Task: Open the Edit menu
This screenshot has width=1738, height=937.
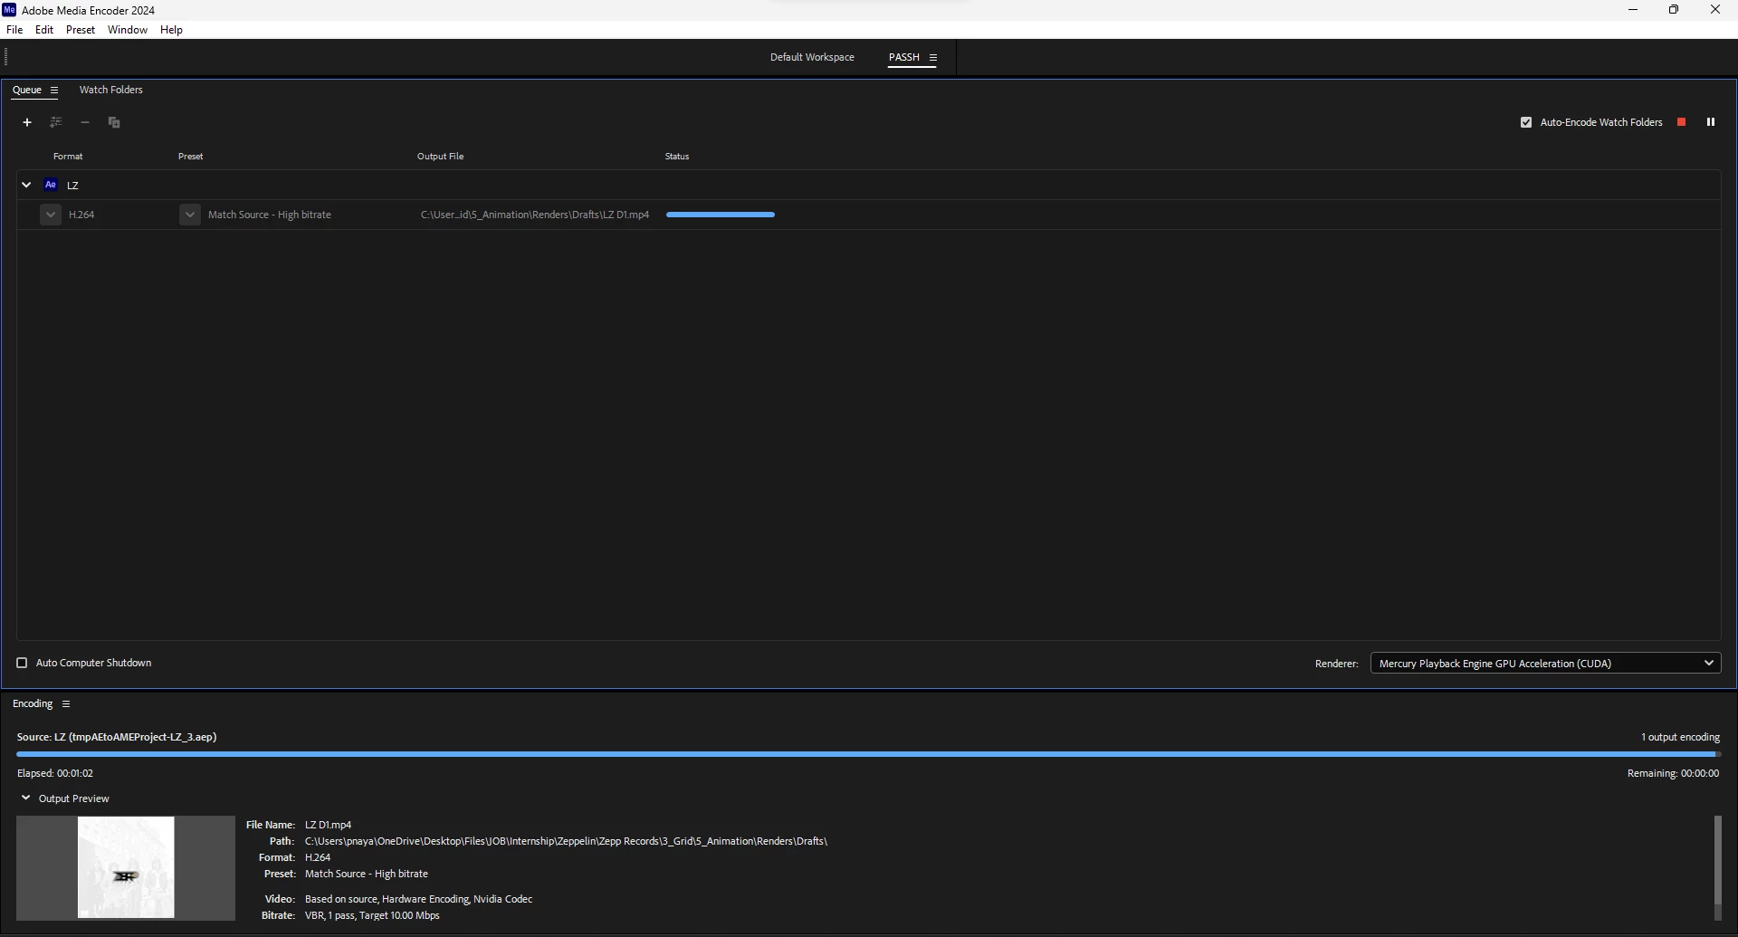Action: 44,30
